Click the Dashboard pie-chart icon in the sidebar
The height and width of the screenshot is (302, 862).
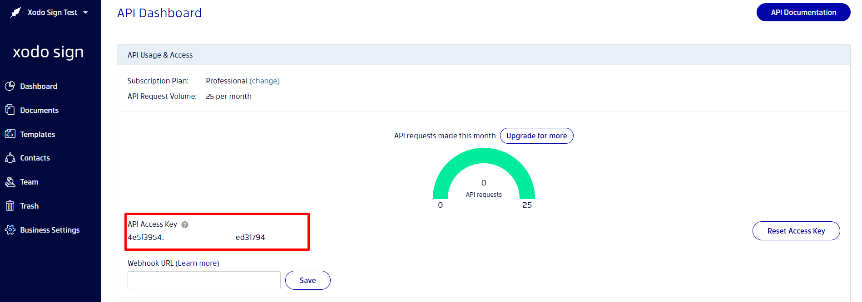pyautogui.click(x=10, y=86)
